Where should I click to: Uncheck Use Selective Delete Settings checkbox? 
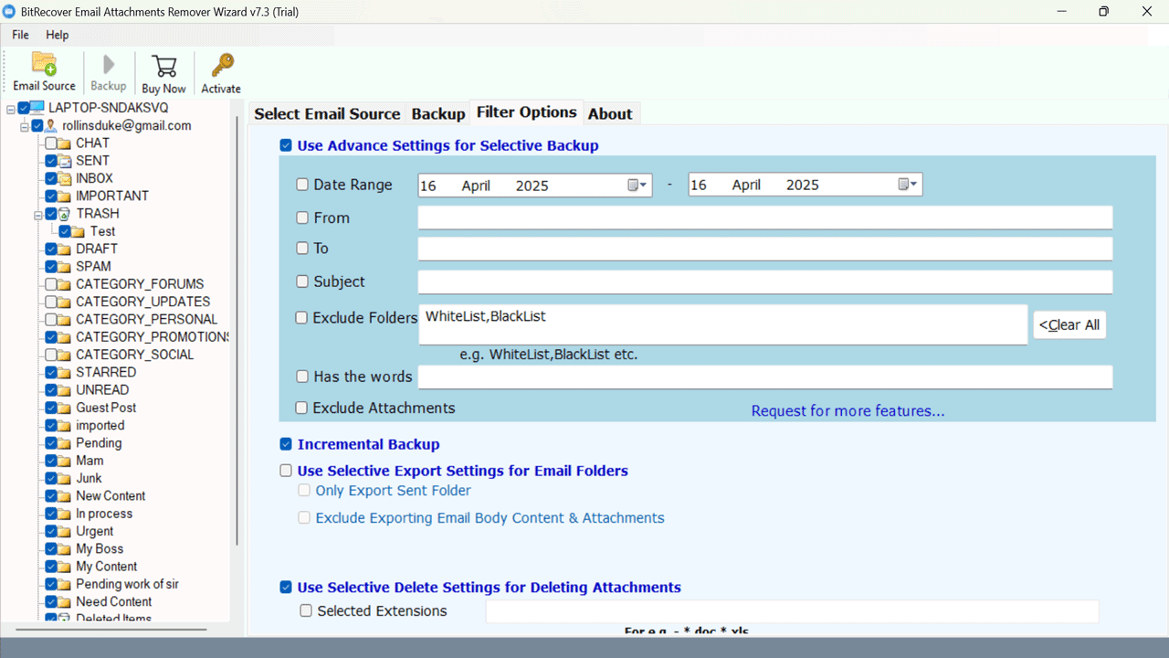tap(287, 587)
